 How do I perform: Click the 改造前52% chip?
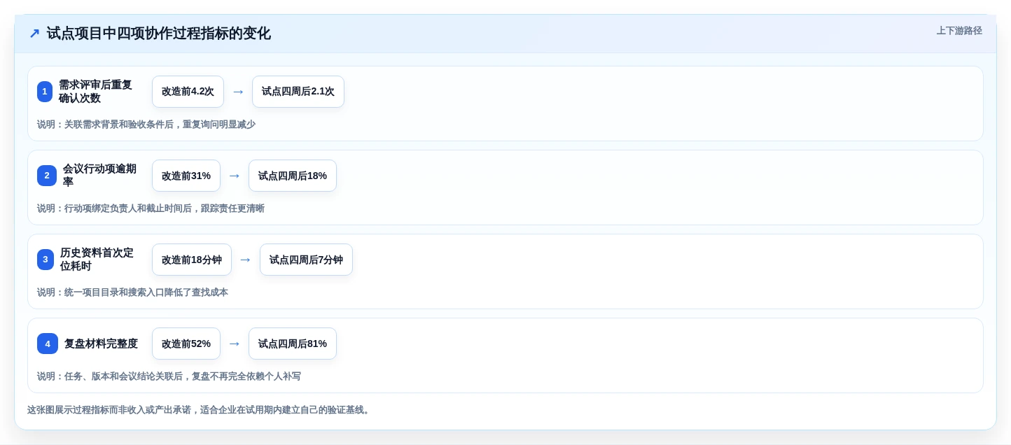point(186,344)
